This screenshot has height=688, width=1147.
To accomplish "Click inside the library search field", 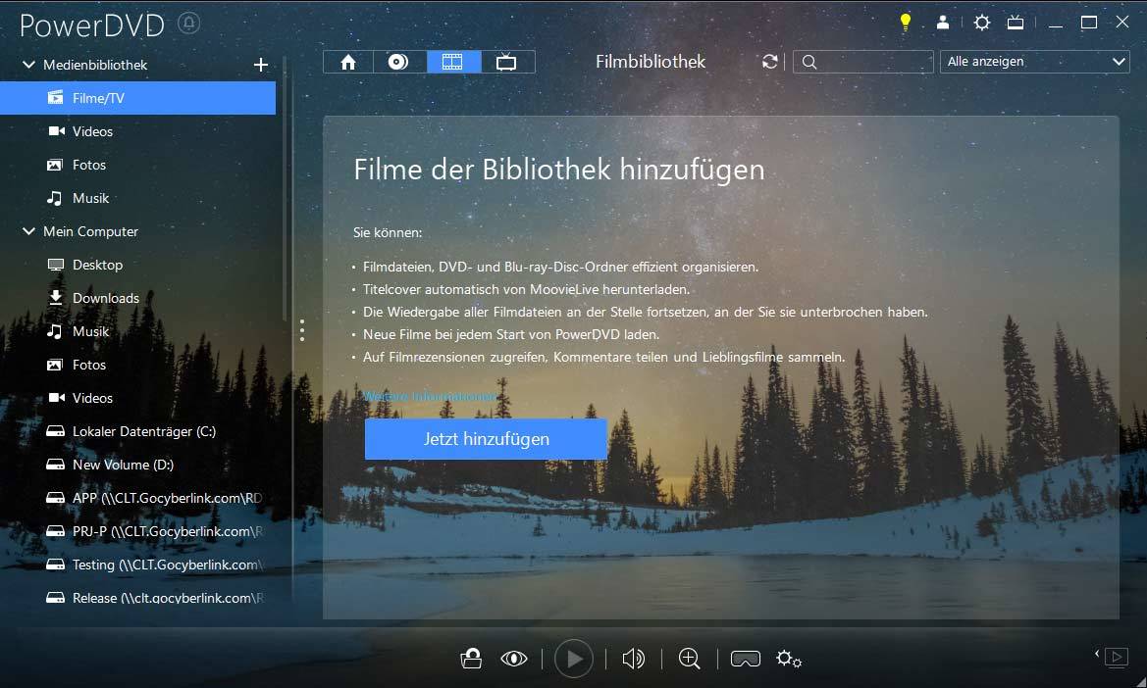I will click(863, 62).
